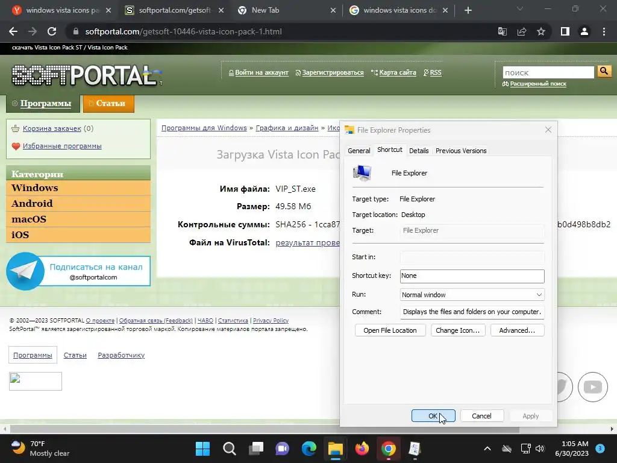This screenshot has width=617, height=463.
Task: Open Task View on taskbar
Action: pos(255,449)
